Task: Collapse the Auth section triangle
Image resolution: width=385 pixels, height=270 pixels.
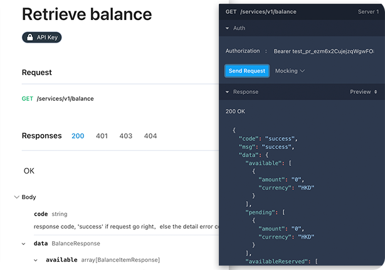Action: click(x=228, y=28)
